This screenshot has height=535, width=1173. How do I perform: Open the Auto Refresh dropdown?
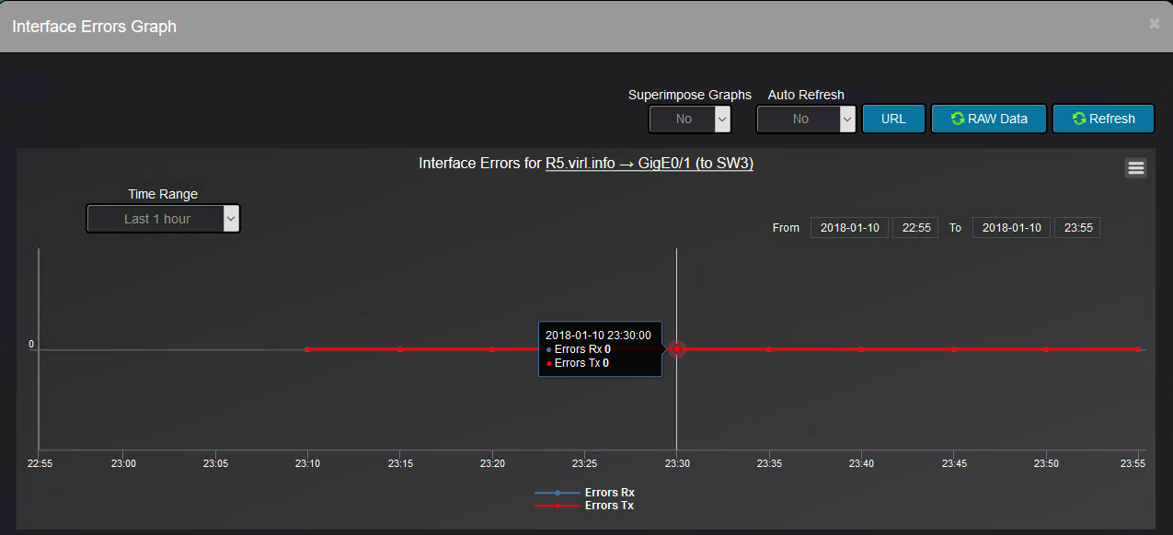coord(807,119)
